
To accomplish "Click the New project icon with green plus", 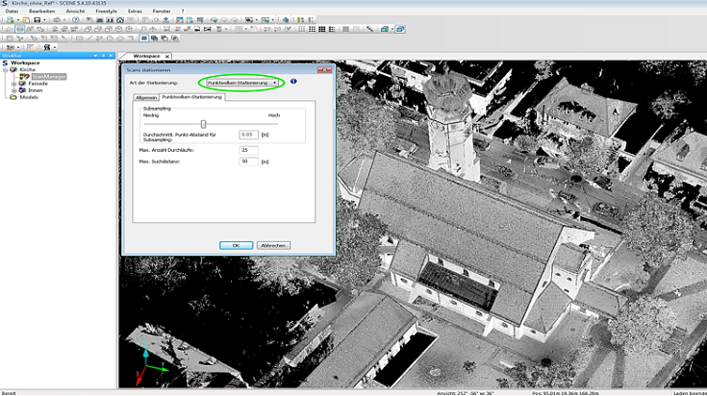I will pyautogui.click(x=11, y=20).
